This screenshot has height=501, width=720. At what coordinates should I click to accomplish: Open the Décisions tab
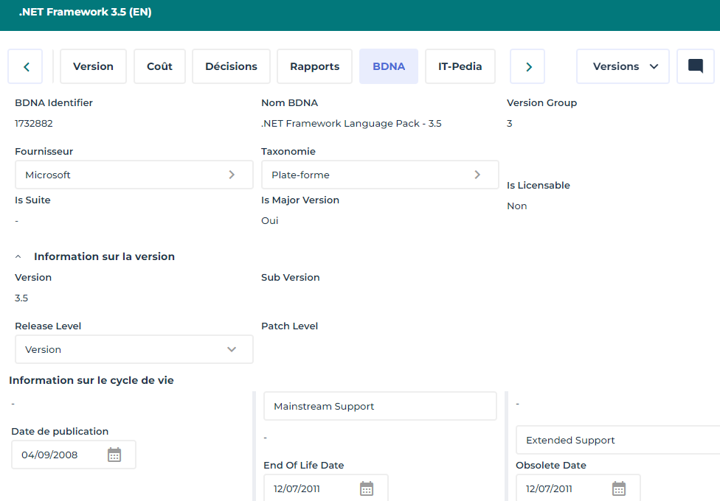231,66
